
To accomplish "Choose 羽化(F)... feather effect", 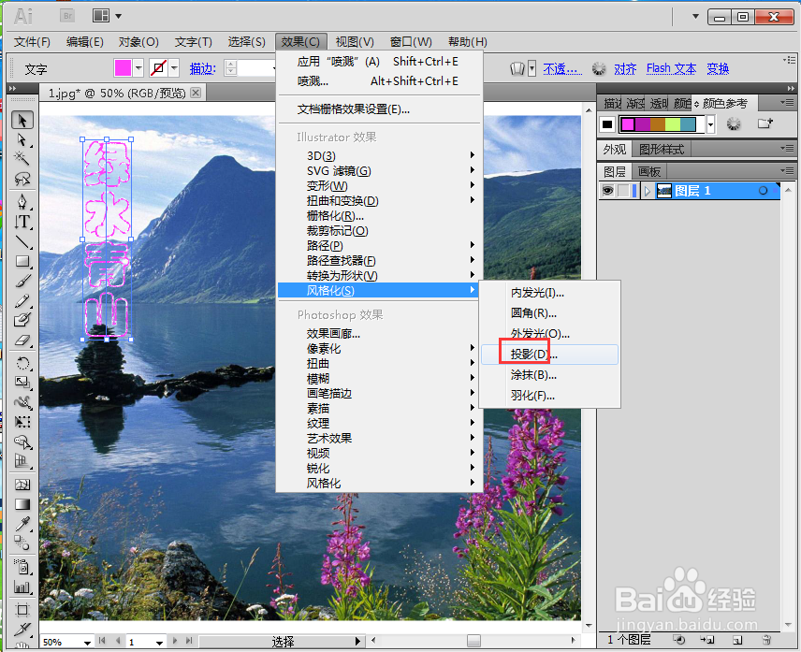I will click(549, 395).
